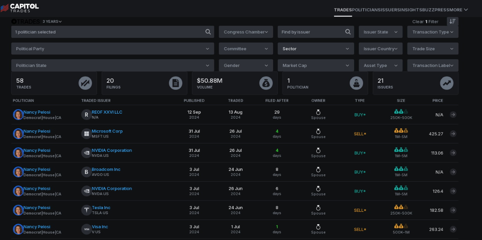Click the Filings document icon
Viewport: 482px width, 240px height.
(x=175, y=83)
